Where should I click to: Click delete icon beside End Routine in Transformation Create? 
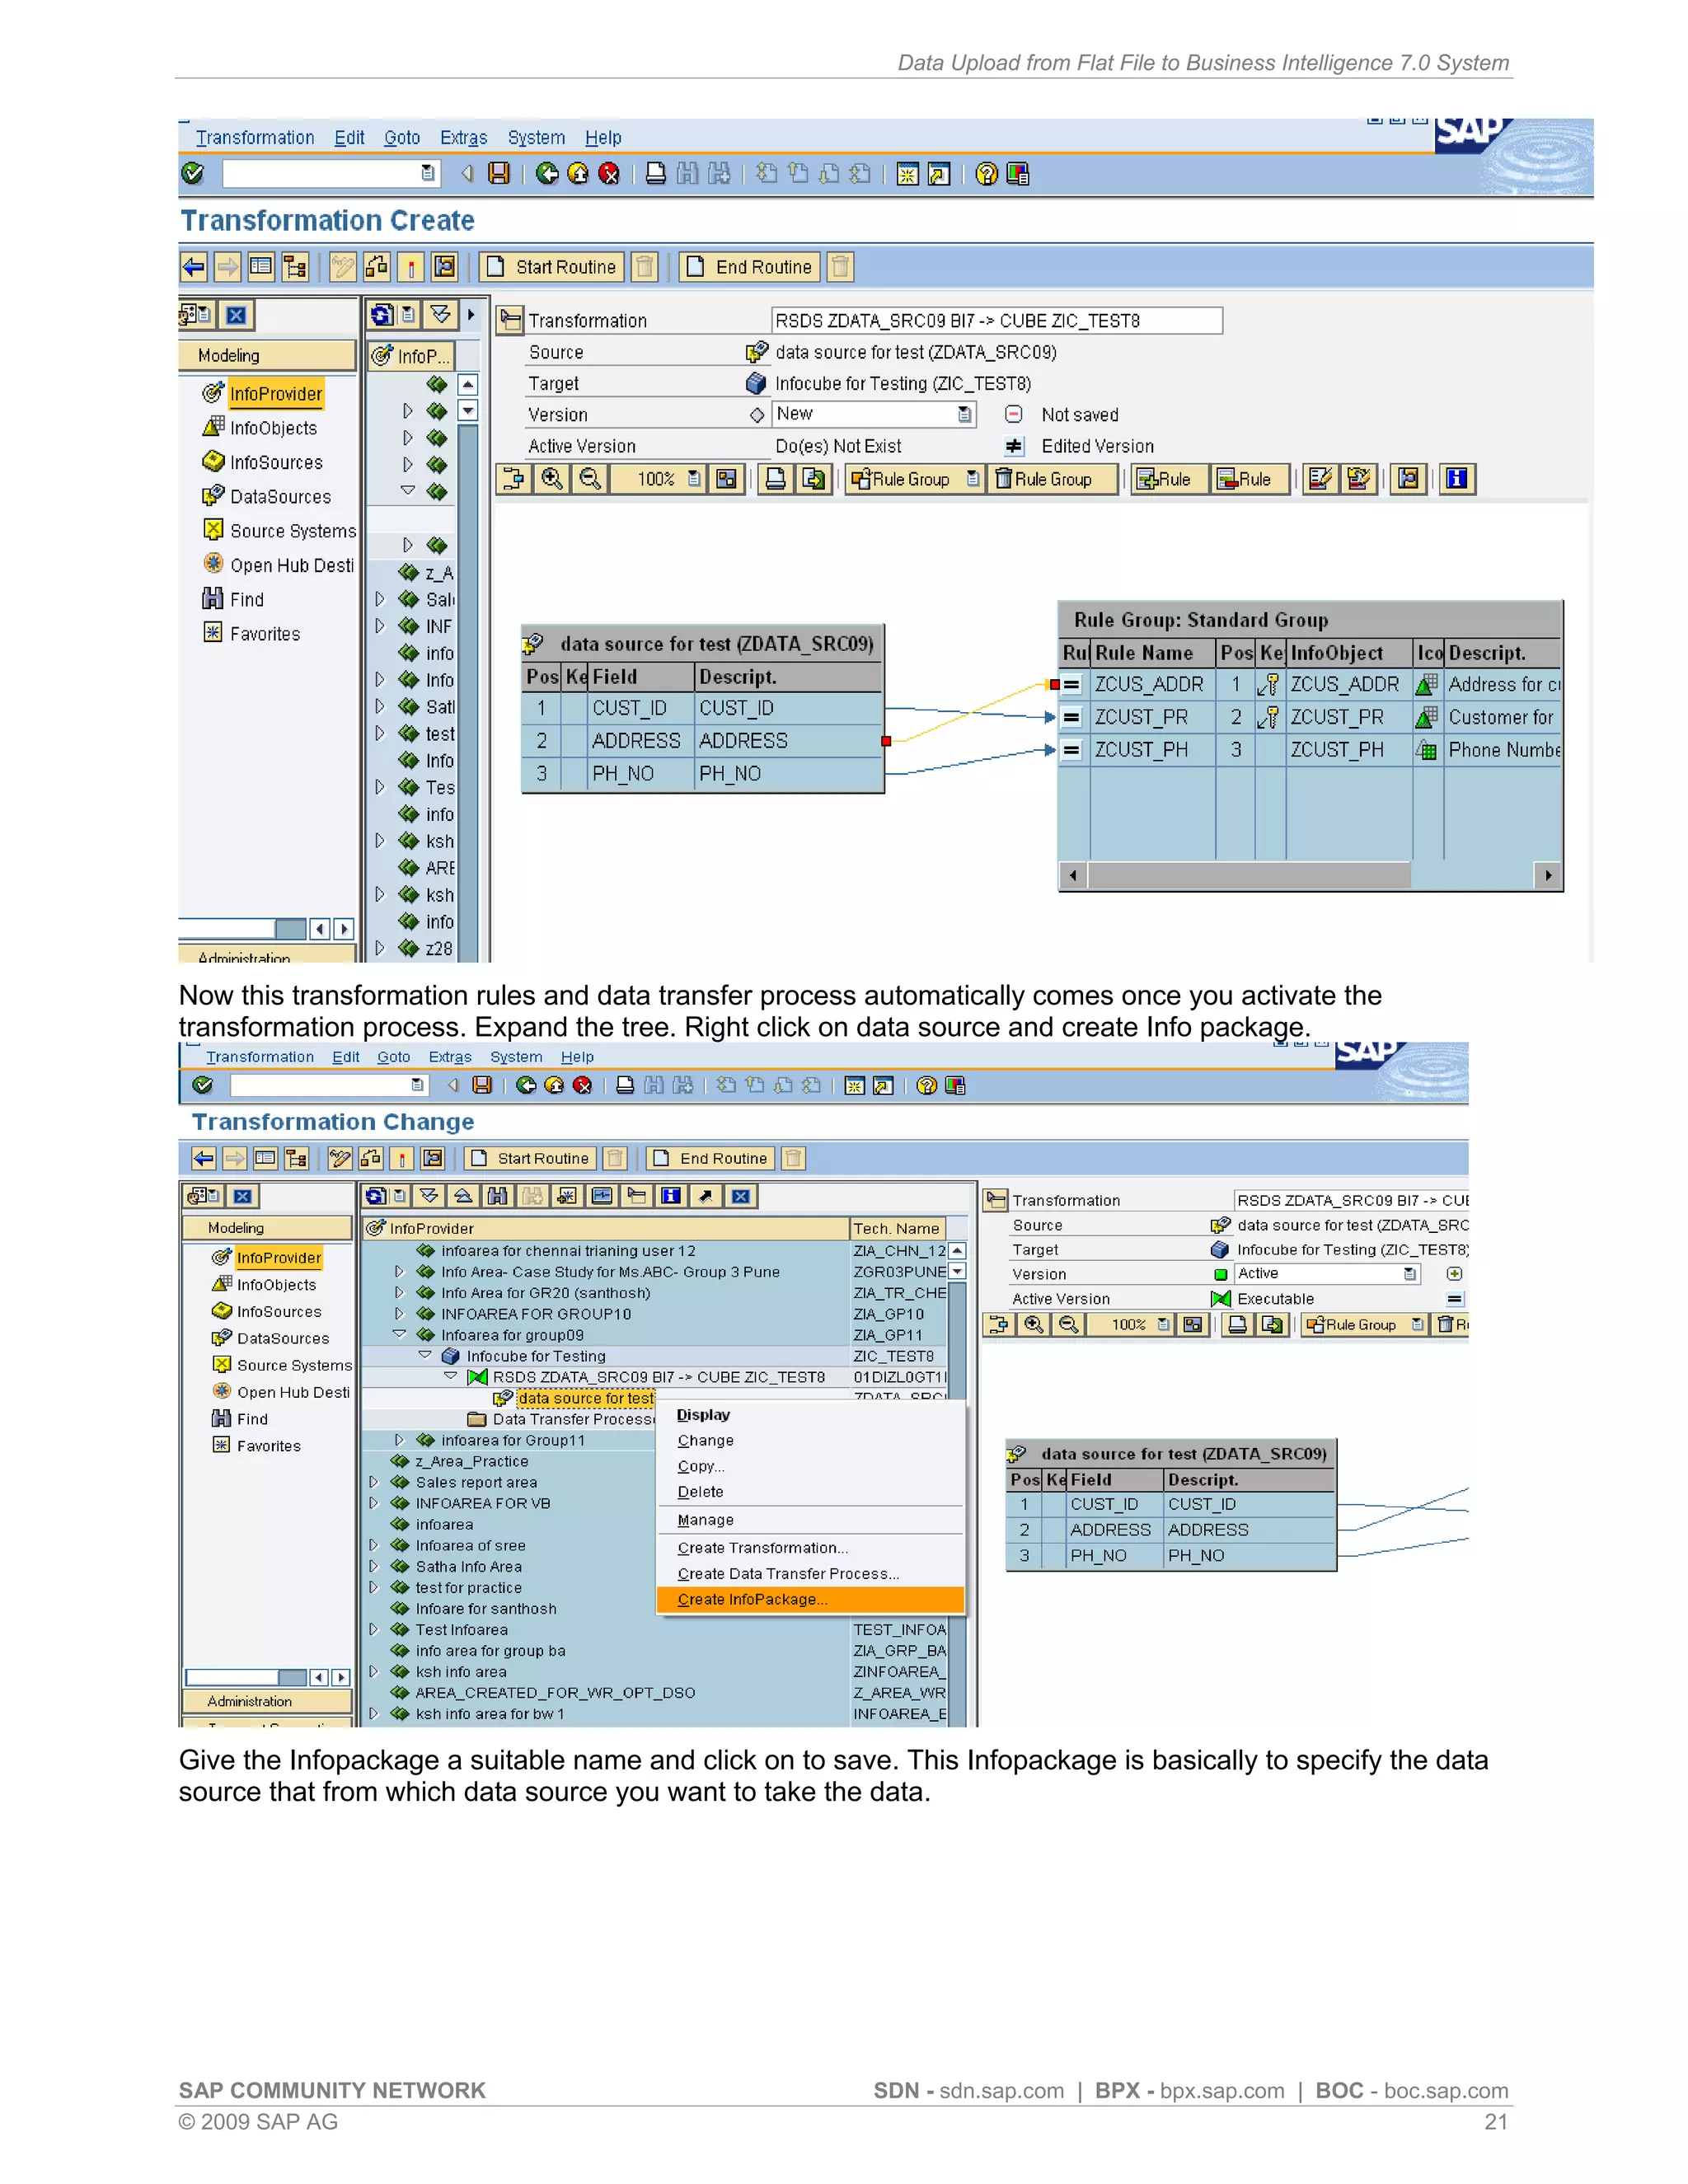(x=841, y=267)
